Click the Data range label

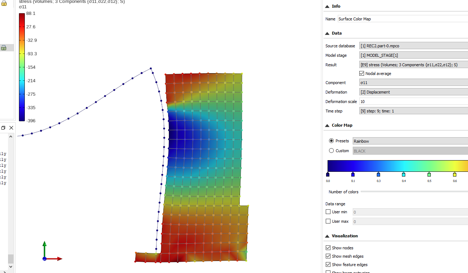tap(335, 204)
